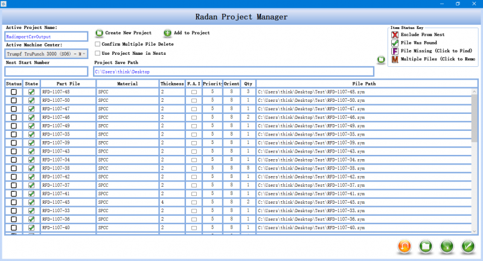Click the orange undo arrow button

(x=405, y=247)
